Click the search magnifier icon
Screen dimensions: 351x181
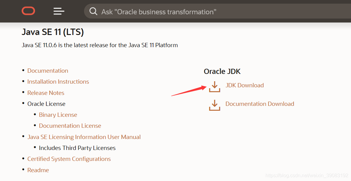coord(93,11)
